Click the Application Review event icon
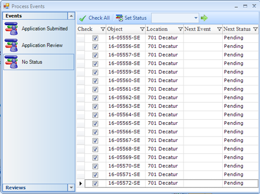Image resolution: width=260 pixels, height=194 pixels. click(x=11, y=45)
